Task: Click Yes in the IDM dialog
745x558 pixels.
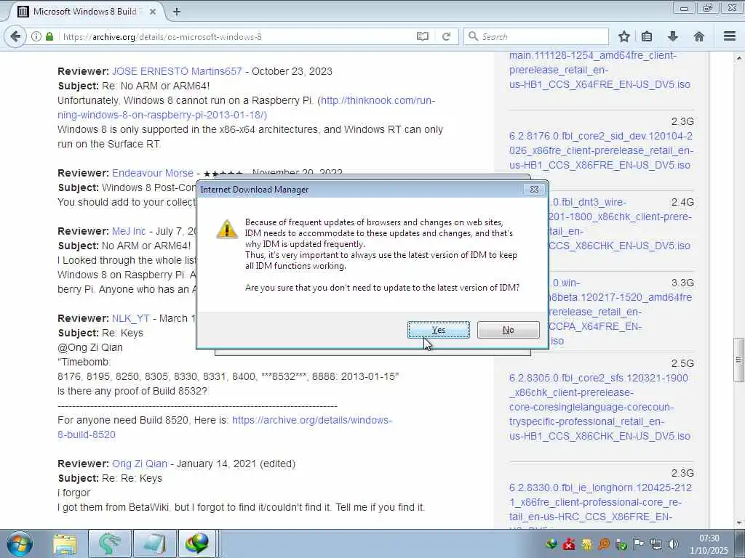Action: [x=438, y=330]
